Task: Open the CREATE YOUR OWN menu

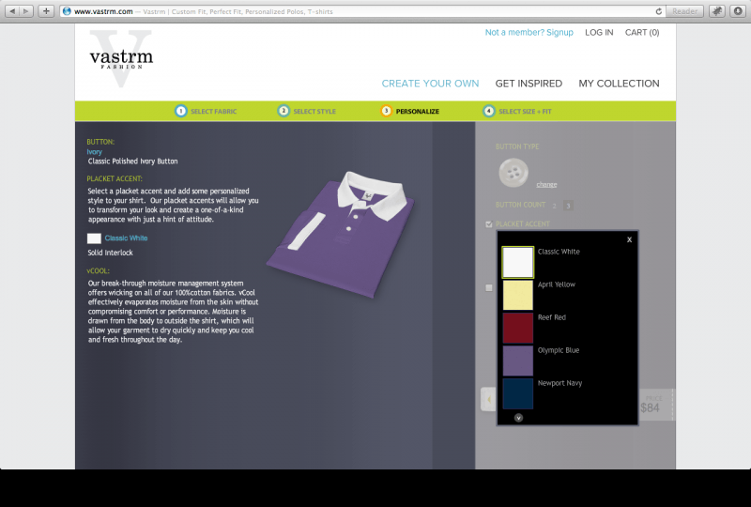Action: tap(430, 84)
